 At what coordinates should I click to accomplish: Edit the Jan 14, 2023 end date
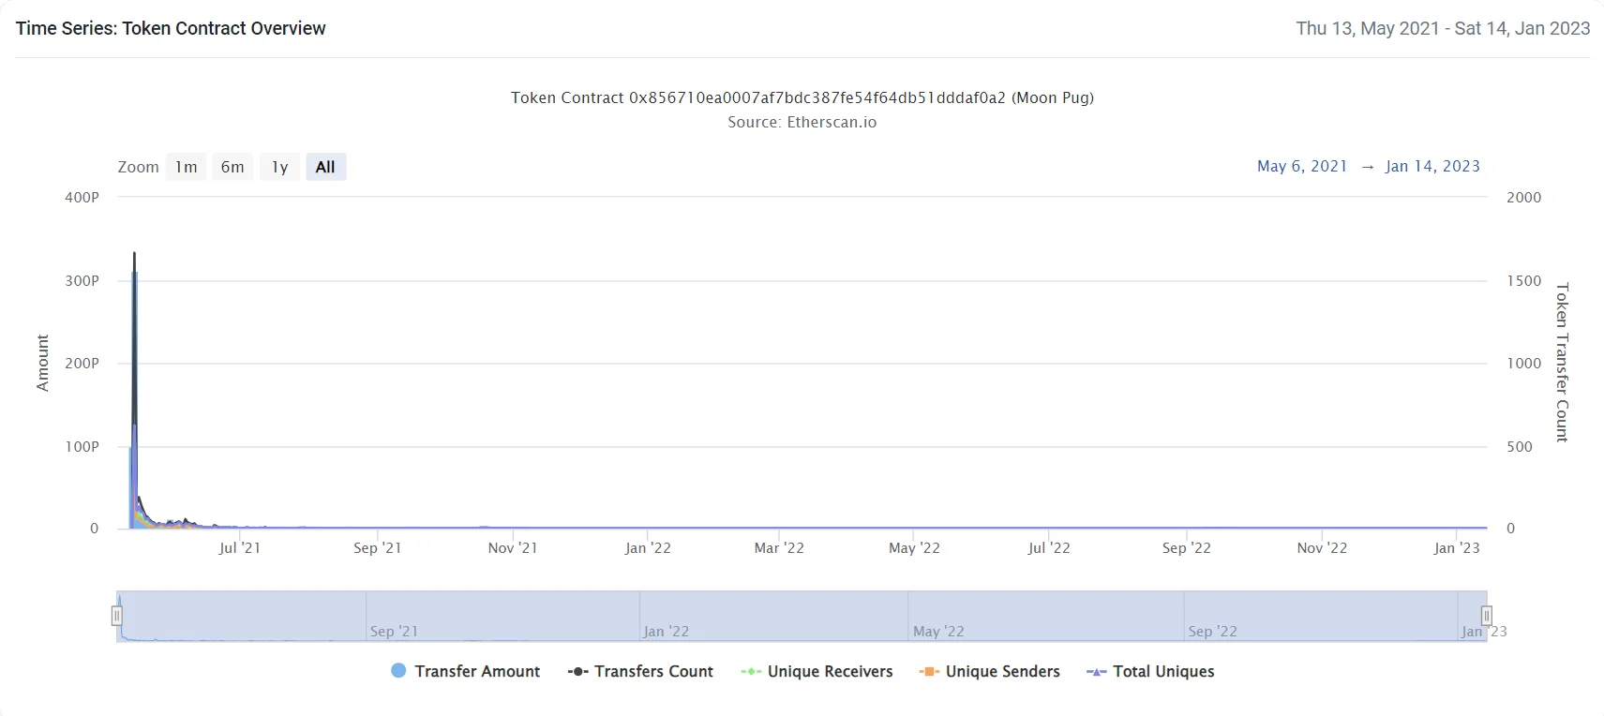[1432, 166]
